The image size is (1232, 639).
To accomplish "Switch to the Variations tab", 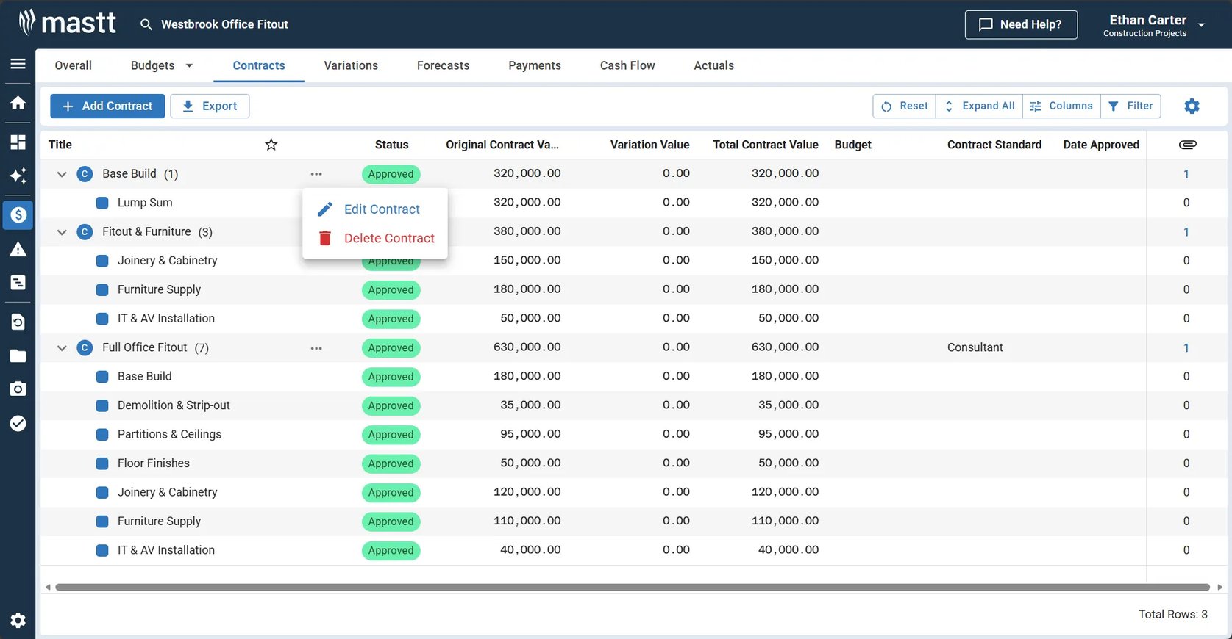I will (x=351, y=65).
